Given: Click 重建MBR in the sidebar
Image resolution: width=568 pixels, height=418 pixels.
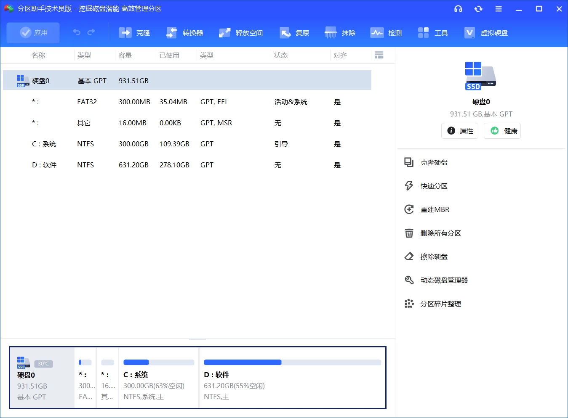Looking at the screenshot, I should [435, 209].
